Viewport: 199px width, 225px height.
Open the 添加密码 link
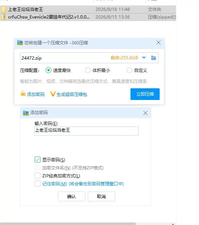36,94
